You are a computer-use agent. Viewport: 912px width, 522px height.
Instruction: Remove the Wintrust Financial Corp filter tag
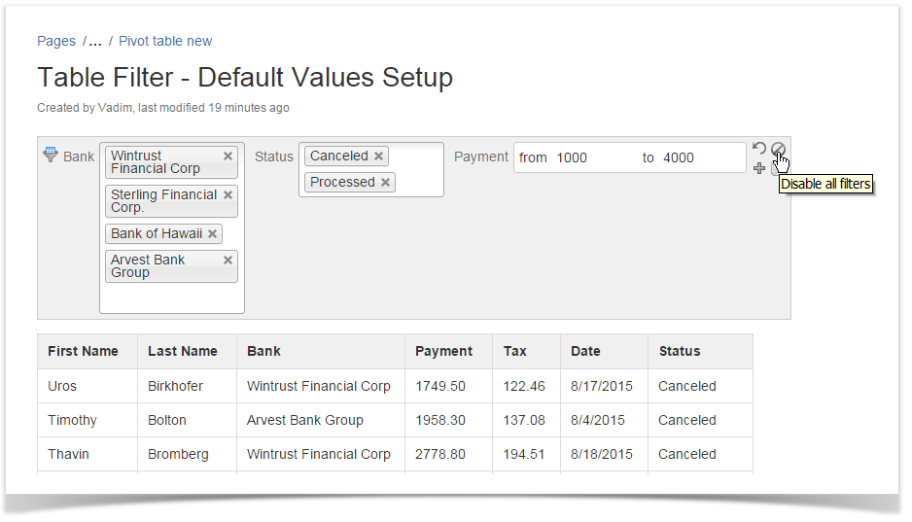[x=228, y=156]
